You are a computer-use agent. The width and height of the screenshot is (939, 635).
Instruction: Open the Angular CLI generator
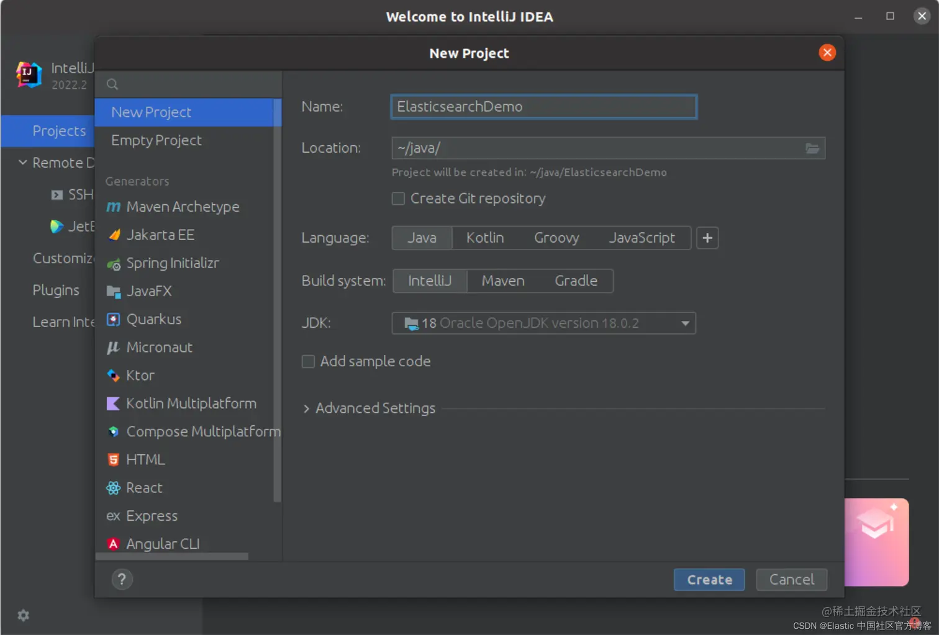point(162,543)
